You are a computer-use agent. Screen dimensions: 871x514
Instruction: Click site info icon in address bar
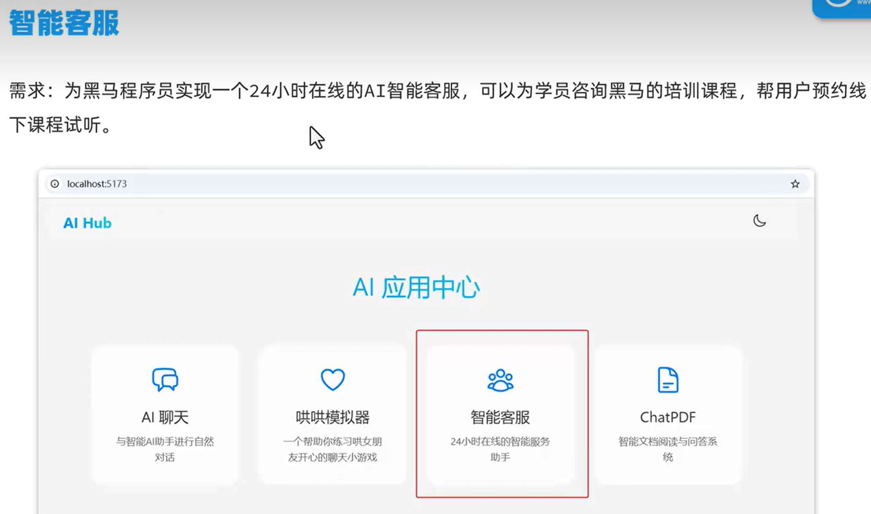[55, 184]
